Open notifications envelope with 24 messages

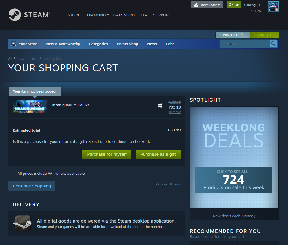(x=234, y=5)
